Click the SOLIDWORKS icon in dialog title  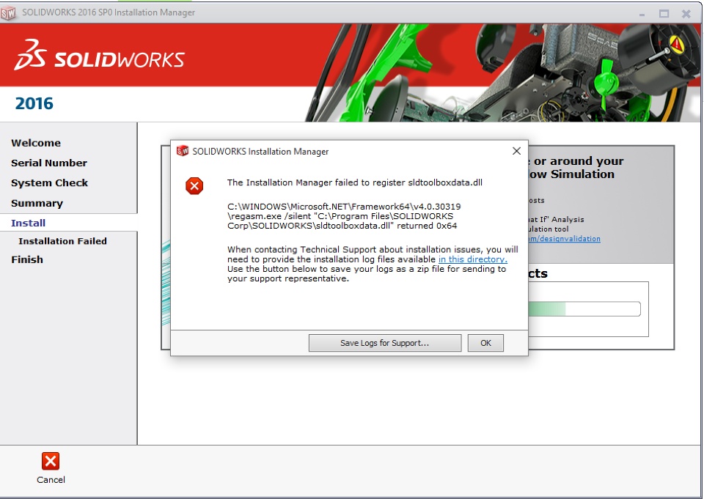coord(183,151)
